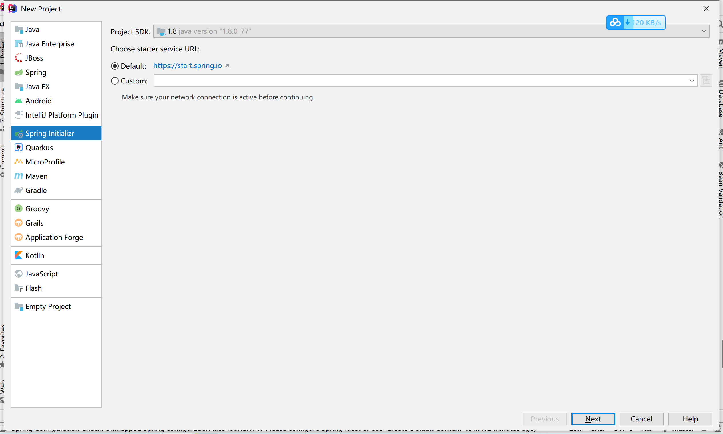The height and width of the screenshot is (434, 723).
Task: Choose the Java FX folder icon
Action: click(19, 87)
